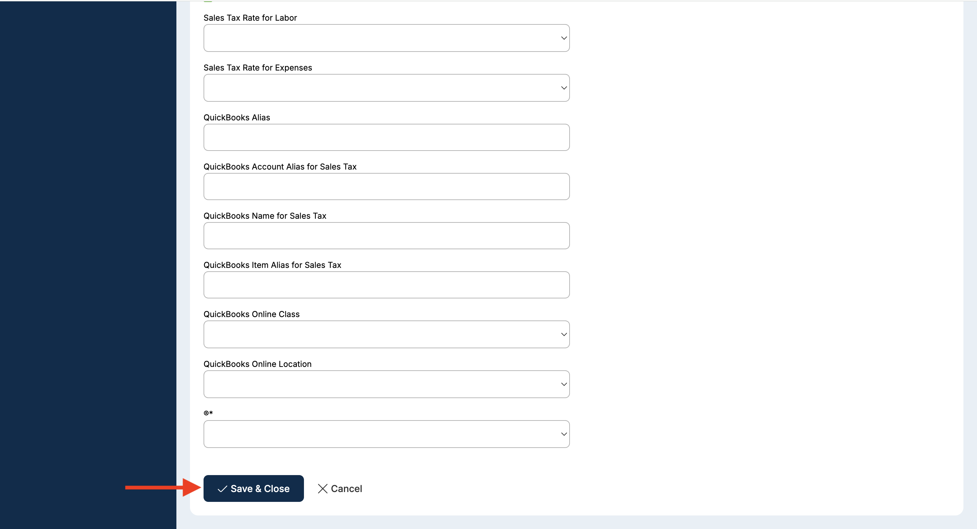Viewport: 977px width, 529px height.
Task: Click the 'QuickBooks Name for Sales Tax' label
Action: tap(265, 216)
